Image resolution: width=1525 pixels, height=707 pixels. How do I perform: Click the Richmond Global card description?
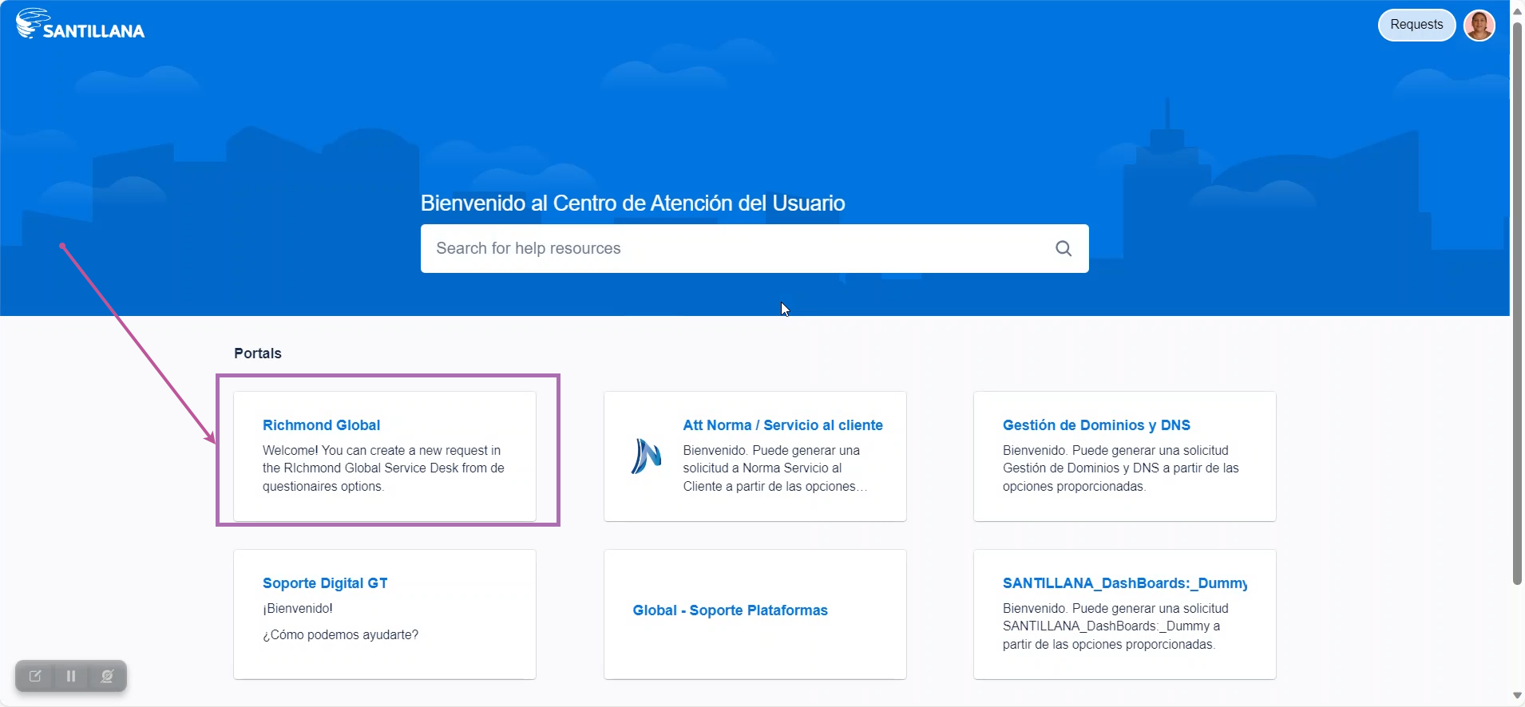383,468
